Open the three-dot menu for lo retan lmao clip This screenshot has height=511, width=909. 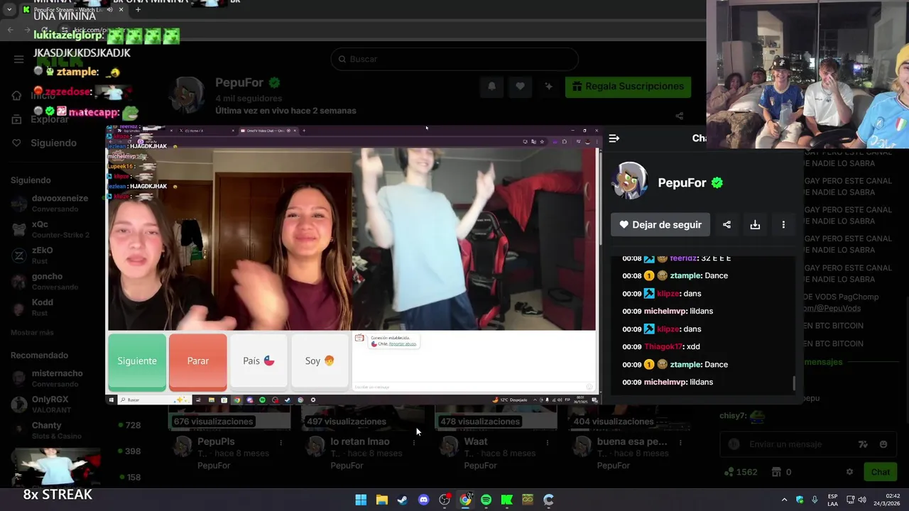pos(414,442)
